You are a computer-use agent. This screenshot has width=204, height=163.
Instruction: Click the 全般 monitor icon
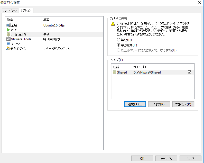point(8,25)
